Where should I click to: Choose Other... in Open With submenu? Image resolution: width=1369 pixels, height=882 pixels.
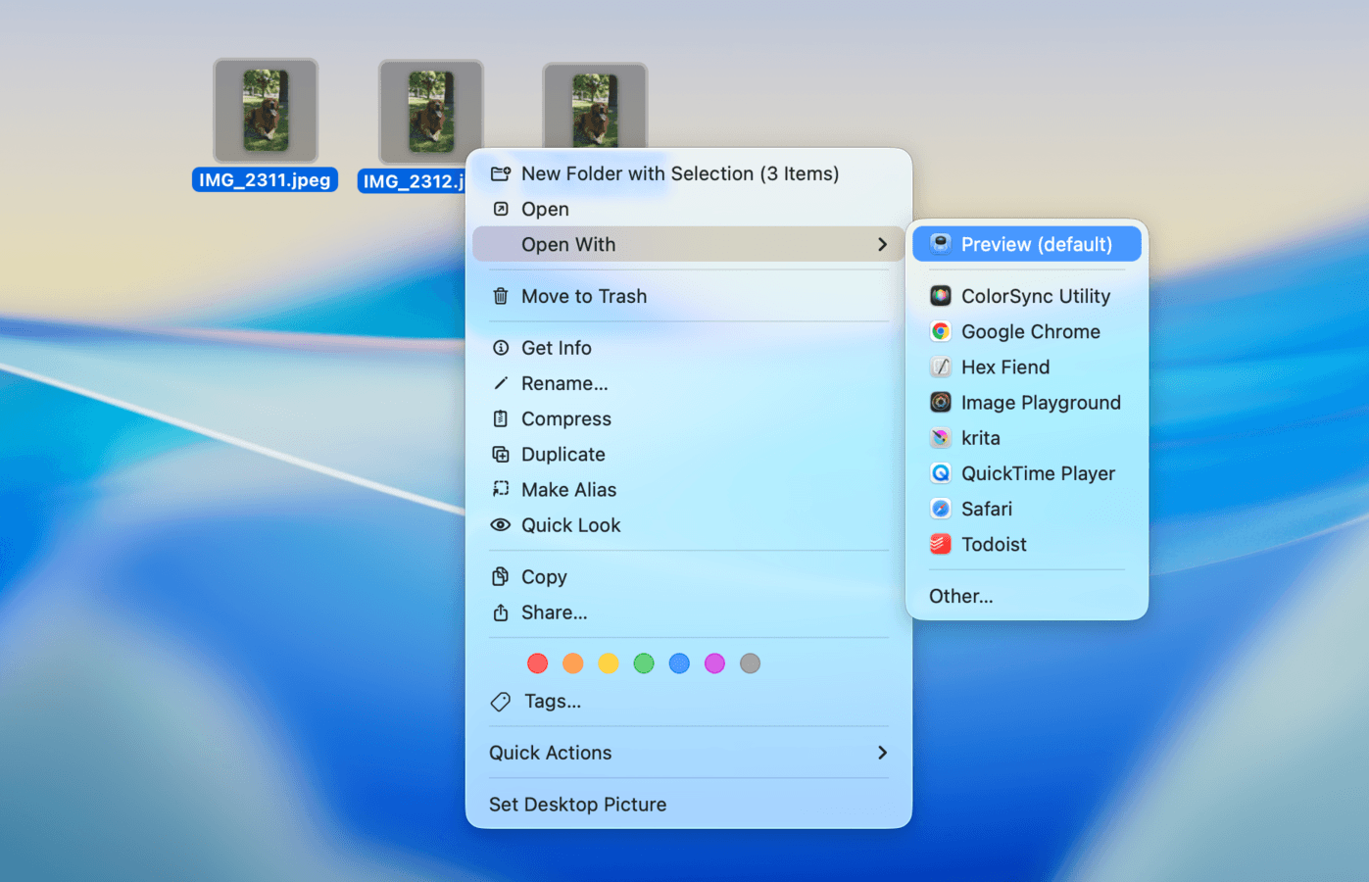coord(1027,596)
